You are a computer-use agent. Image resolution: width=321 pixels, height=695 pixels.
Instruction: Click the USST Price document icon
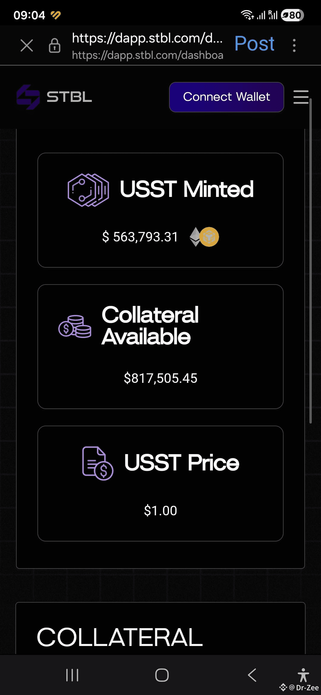(97, 463)
